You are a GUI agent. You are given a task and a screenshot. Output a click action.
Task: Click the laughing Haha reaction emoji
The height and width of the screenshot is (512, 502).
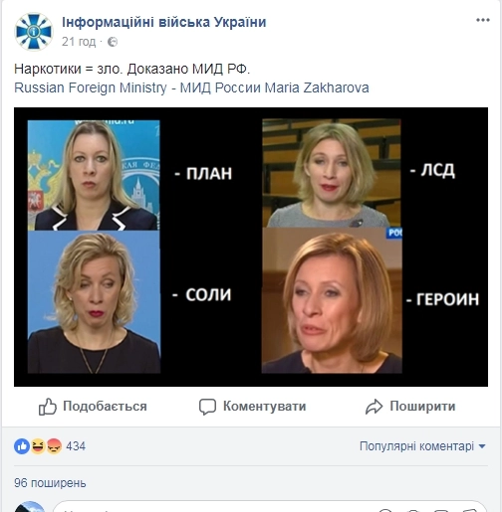point(38,446)
